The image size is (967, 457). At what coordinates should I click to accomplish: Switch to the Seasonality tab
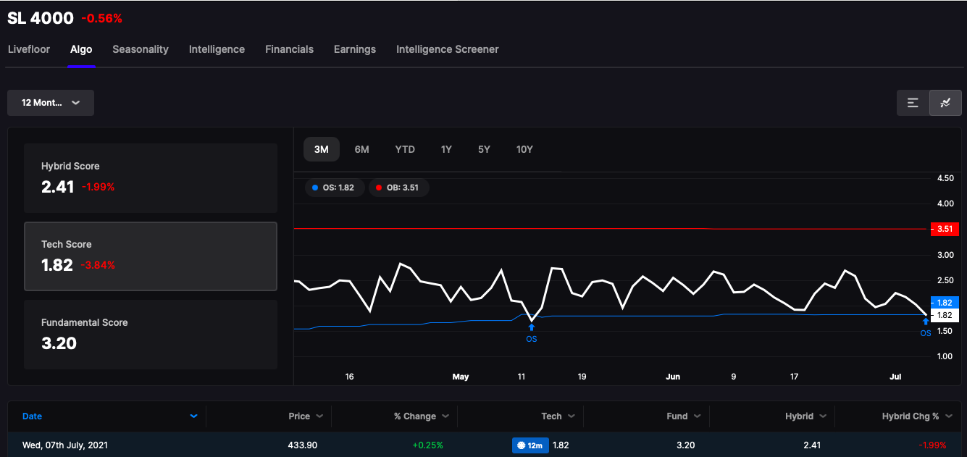(x=141, y=49)
